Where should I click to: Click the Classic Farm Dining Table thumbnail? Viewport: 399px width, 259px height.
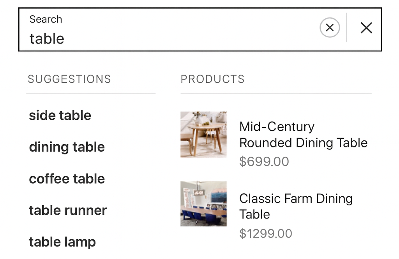(203, 203)
